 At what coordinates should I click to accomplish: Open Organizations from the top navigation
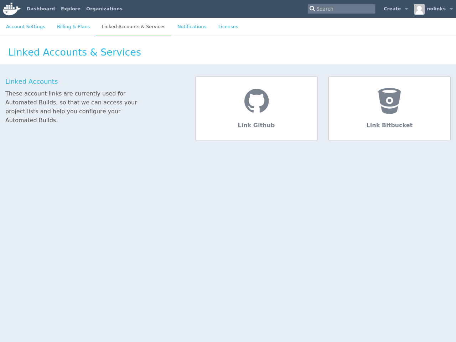tap(104, 8)
